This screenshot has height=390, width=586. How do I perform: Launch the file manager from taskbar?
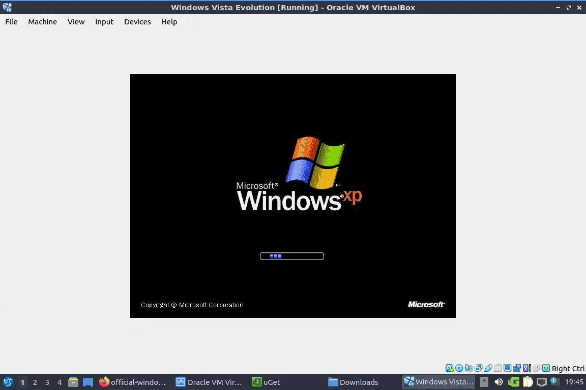tap(73, 382)
